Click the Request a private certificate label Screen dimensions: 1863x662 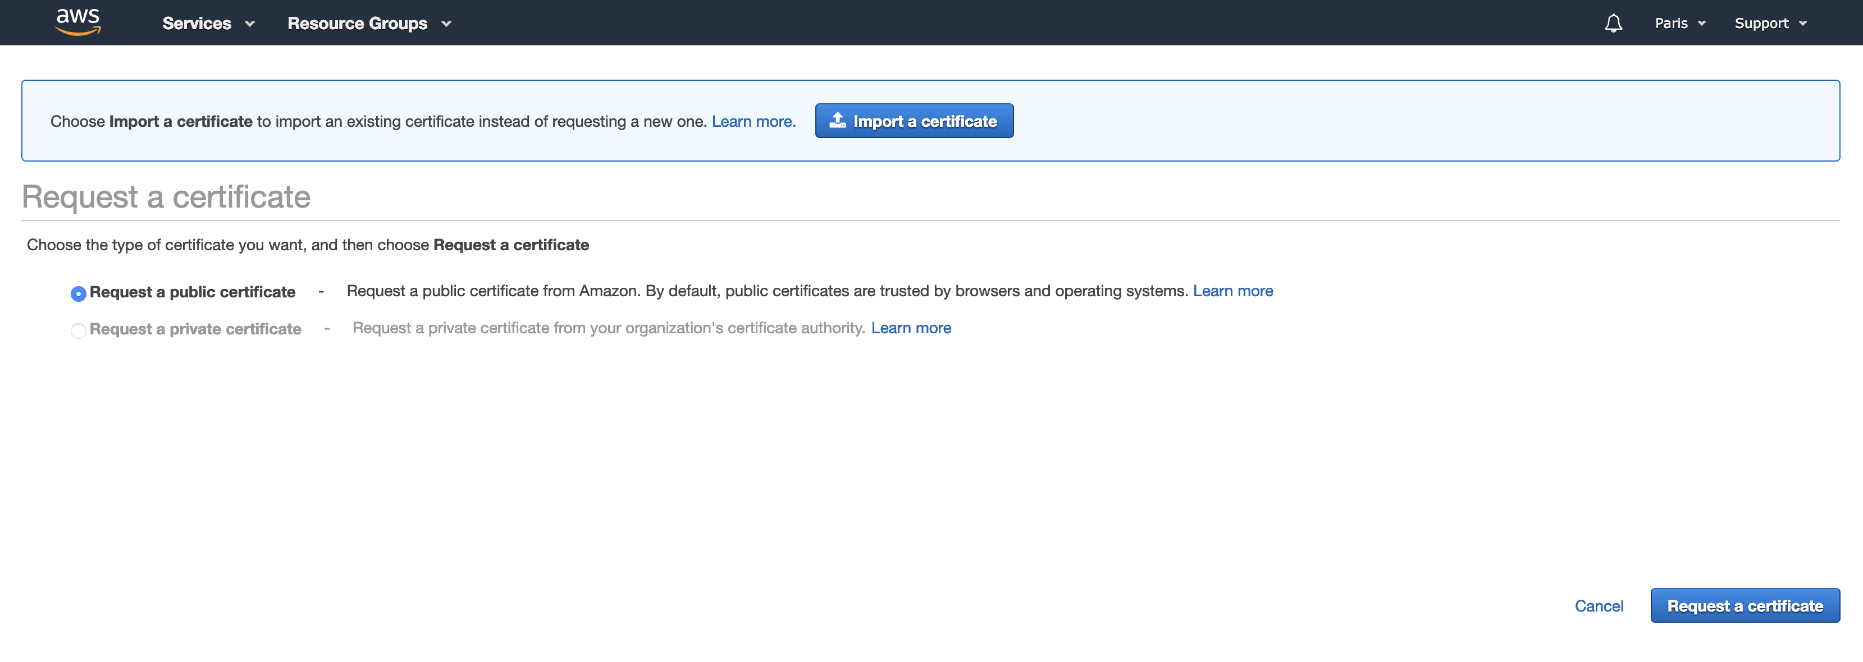(195, 329)
